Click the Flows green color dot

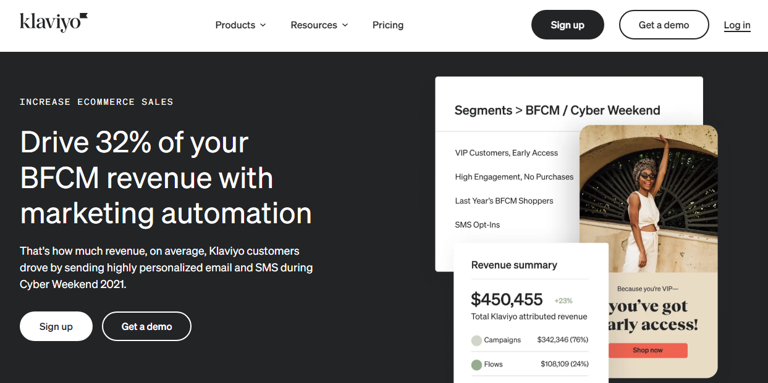tap(476, 364)
